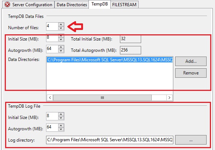Raise TempDB log Initial Size with up arrow
Screen dimensions: 215x150
pyautogui.click(x=61, y=114)
